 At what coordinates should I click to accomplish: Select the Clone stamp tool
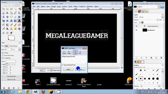pos(11,29)
